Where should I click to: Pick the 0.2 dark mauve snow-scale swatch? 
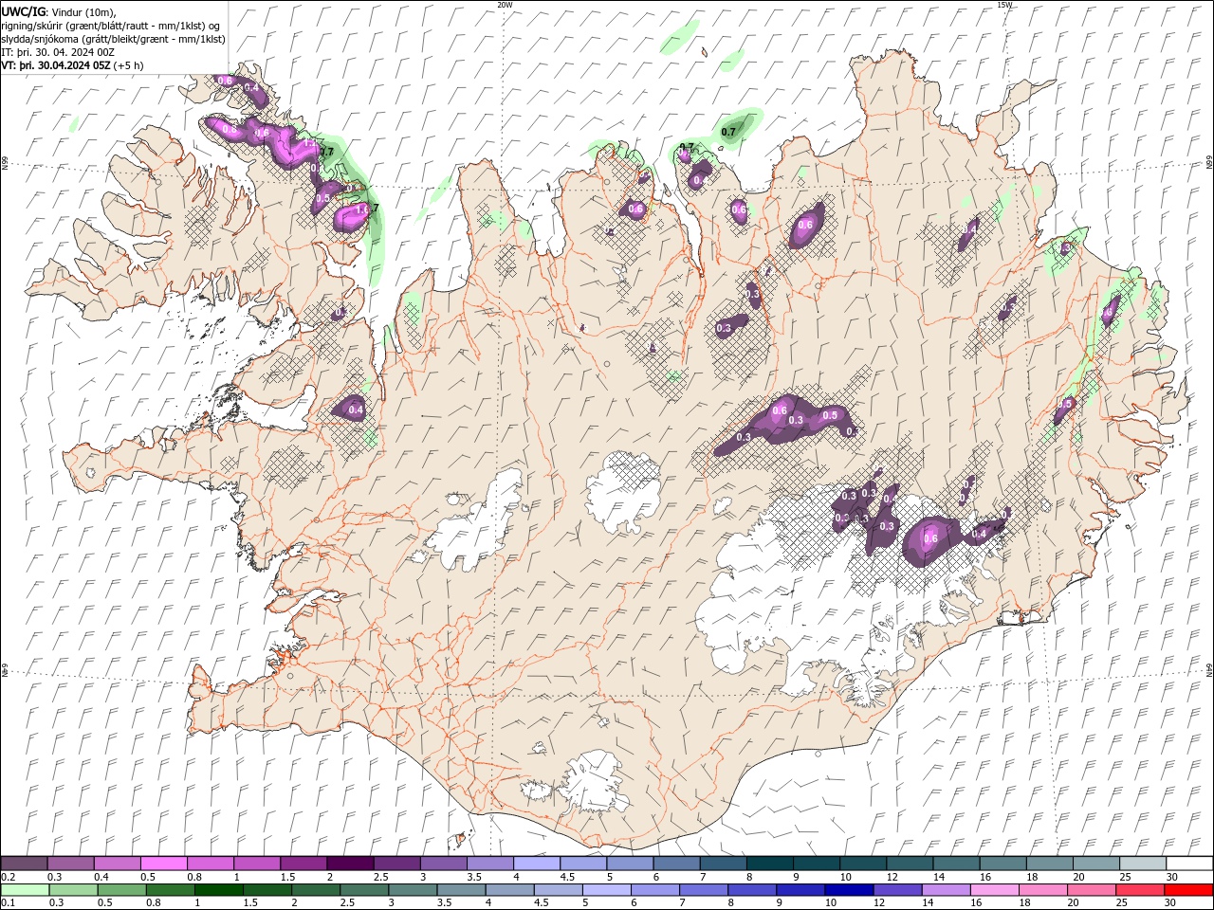[x=24, y=863]
